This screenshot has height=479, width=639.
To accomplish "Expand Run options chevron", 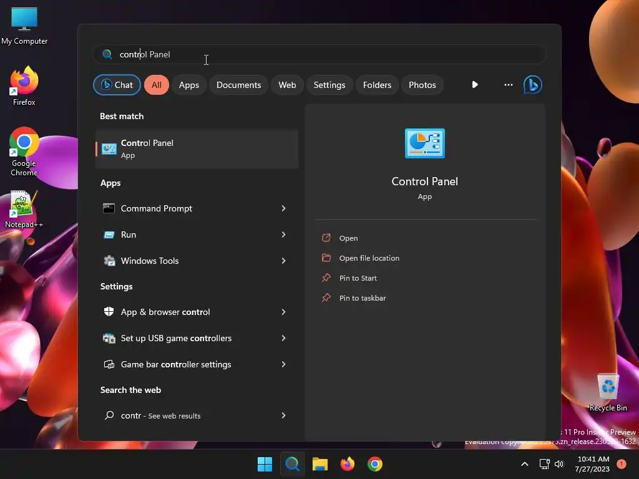I will click(284, 235).
